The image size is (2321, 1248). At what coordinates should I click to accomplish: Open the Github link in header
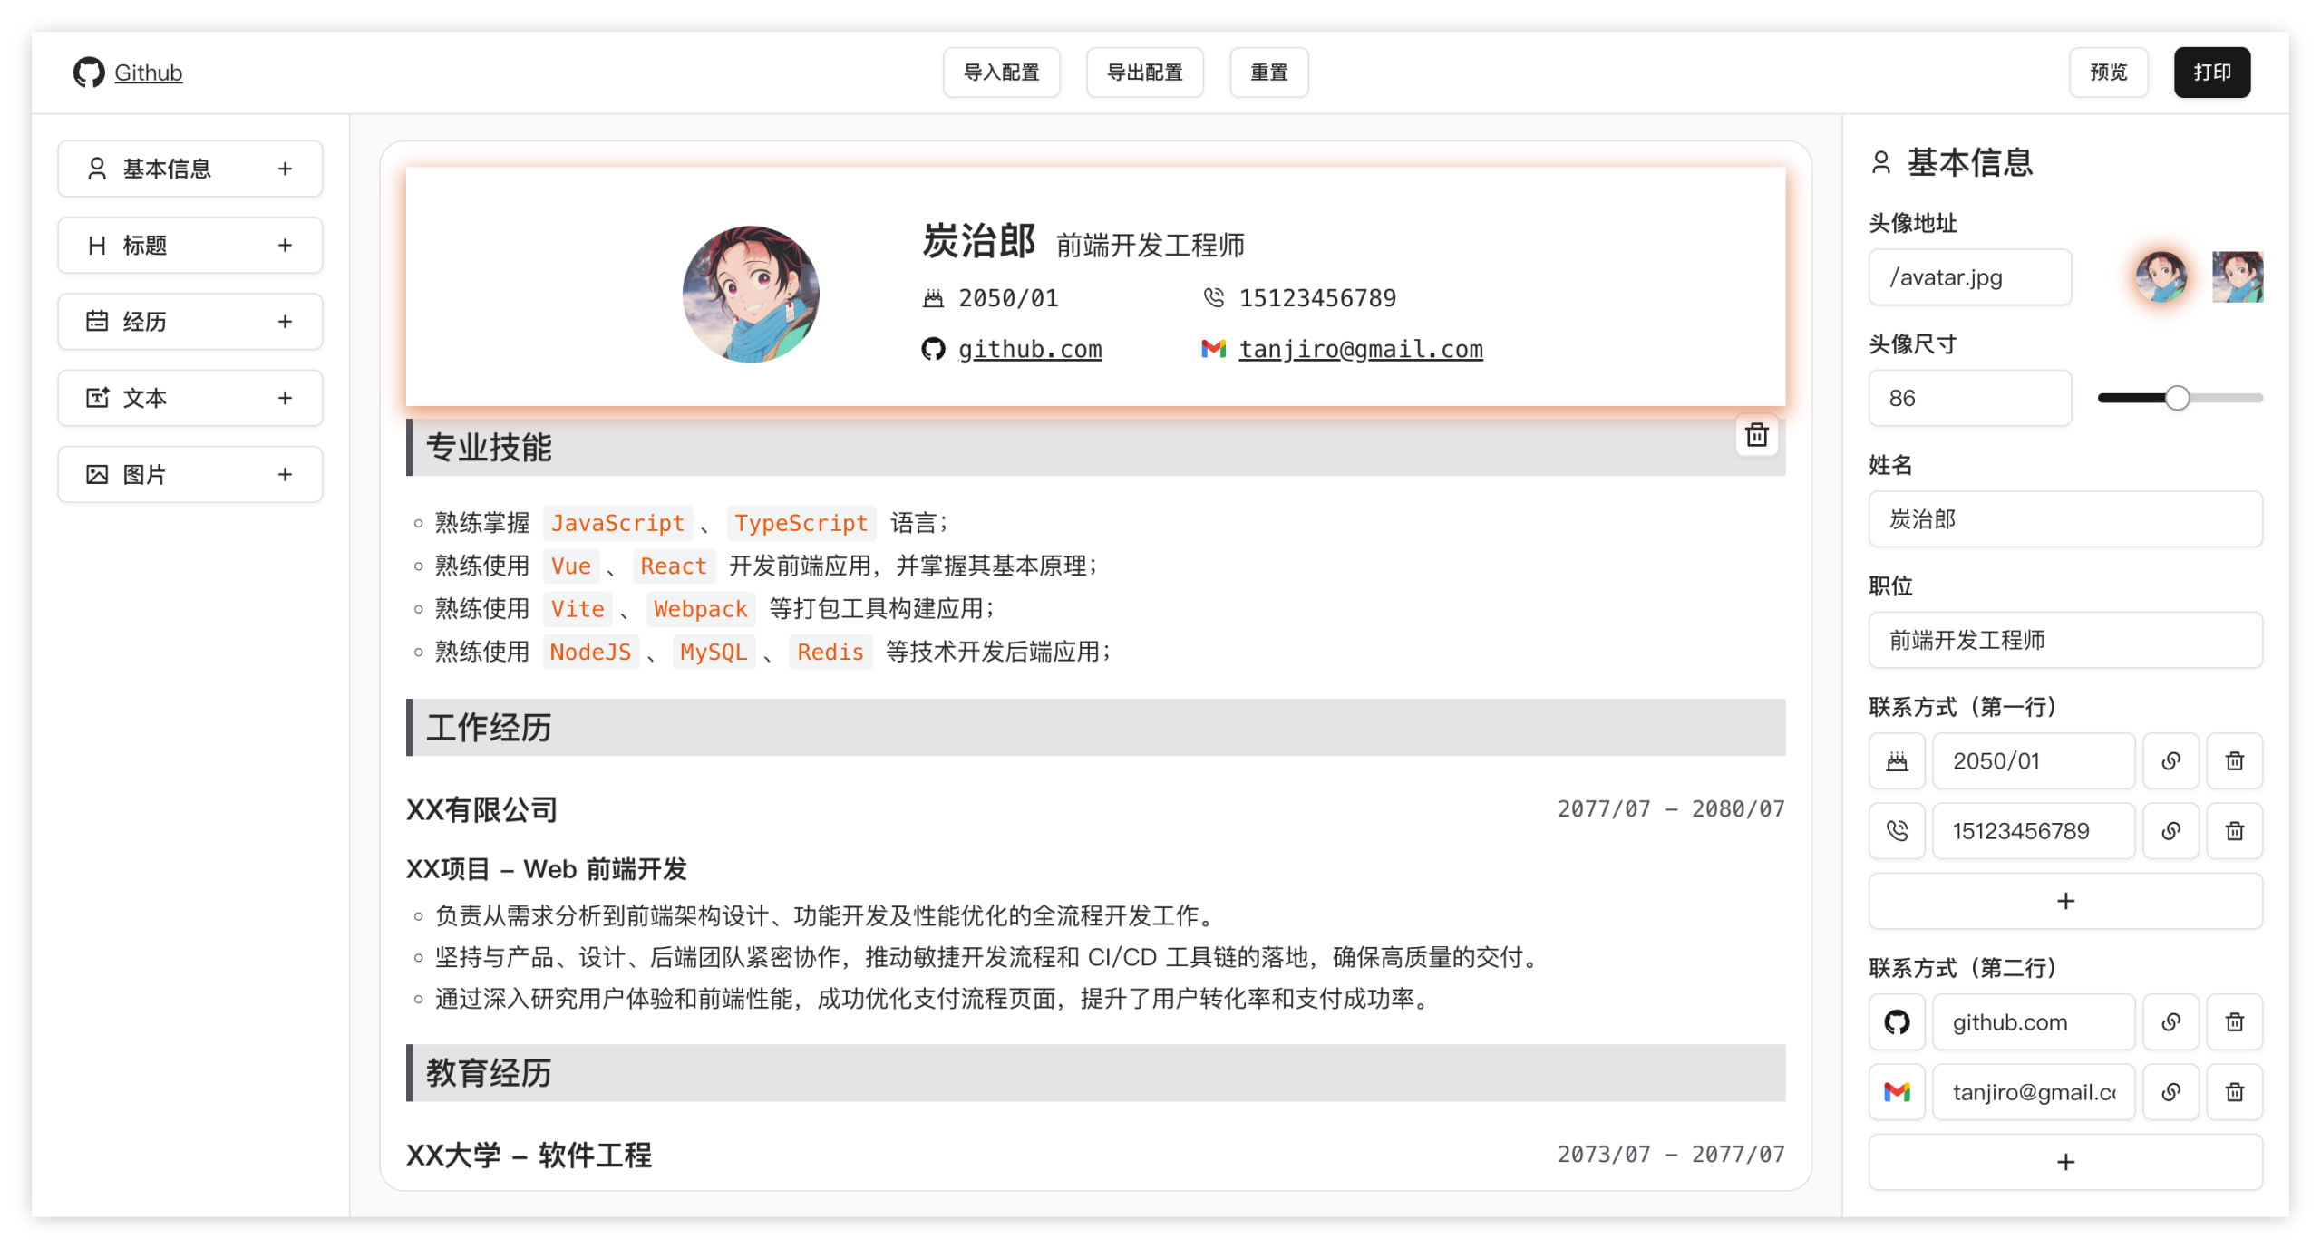click(x=148, y=73)
